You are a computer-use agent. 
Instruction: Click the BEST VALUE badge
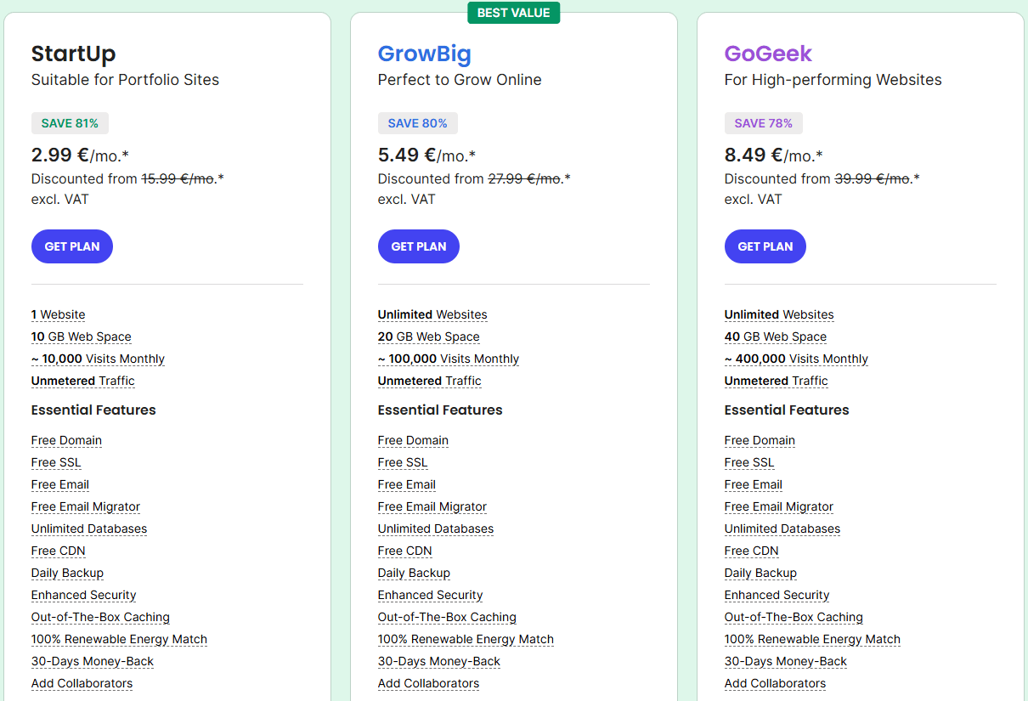(513, 13)
